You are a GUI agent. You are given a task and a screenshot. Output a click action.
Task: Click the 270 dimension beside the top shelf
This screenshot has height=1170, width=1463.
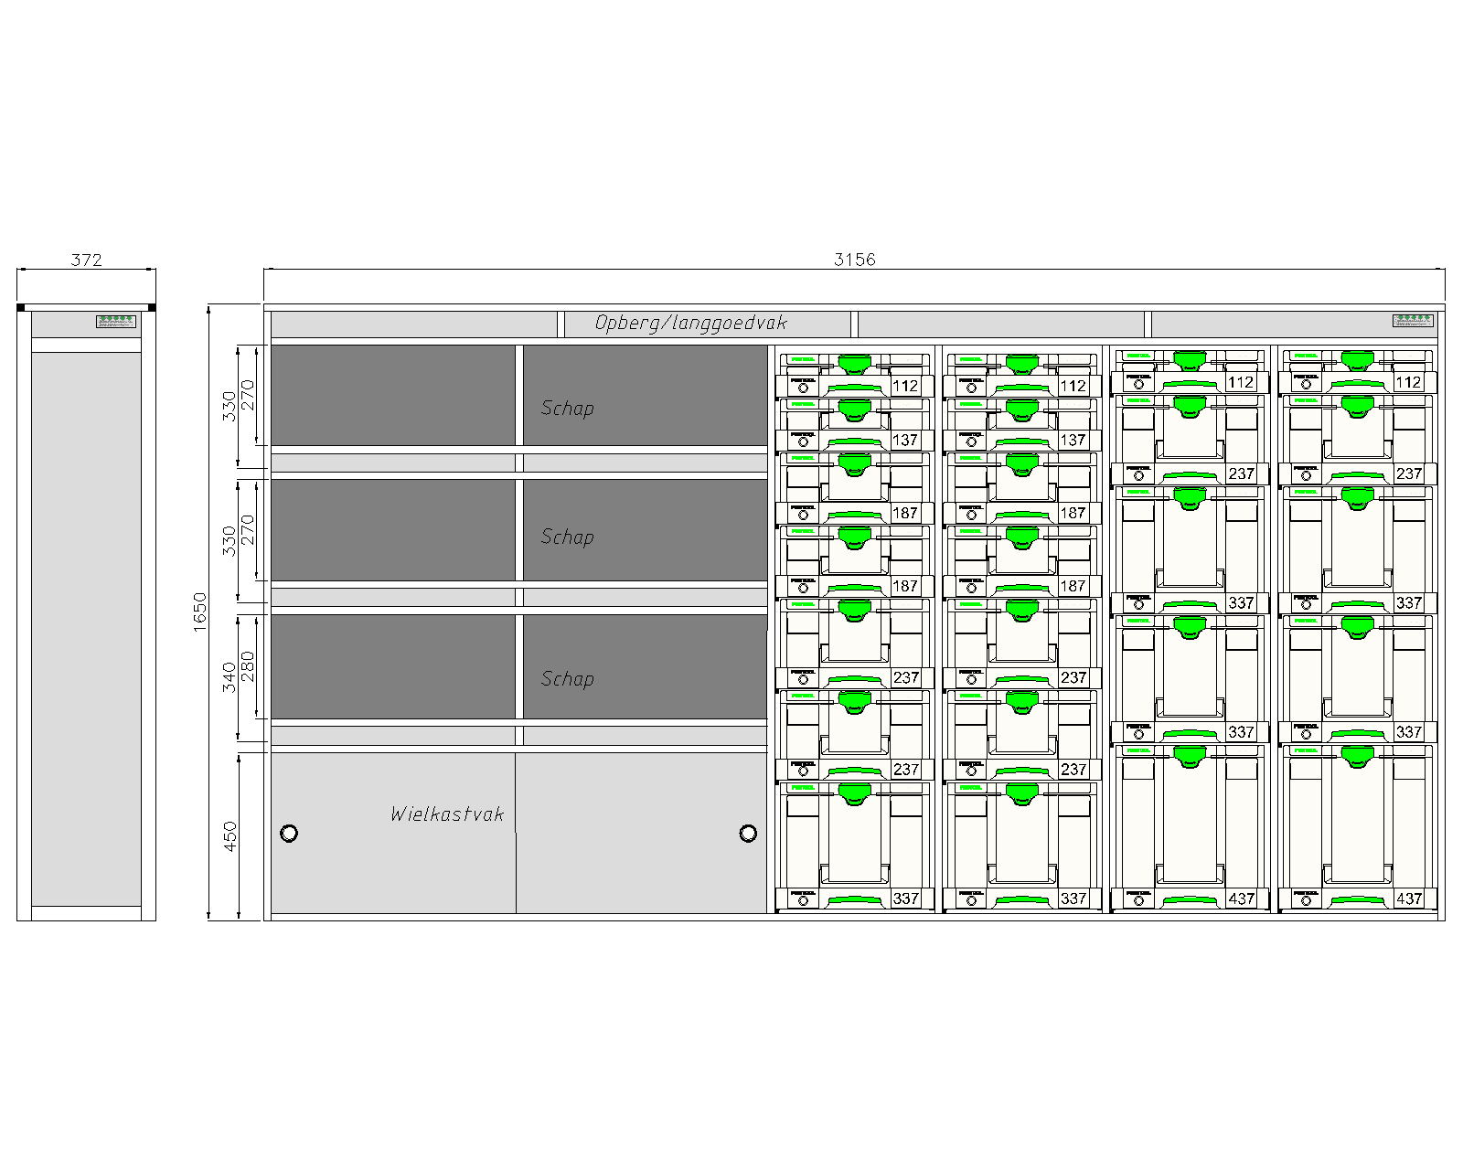point(249,396)
